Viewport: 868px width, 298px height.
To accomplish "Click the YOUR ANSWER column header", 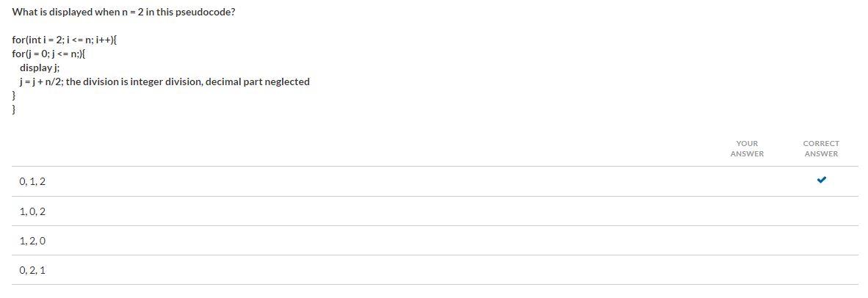I will [x=747, y=148].
